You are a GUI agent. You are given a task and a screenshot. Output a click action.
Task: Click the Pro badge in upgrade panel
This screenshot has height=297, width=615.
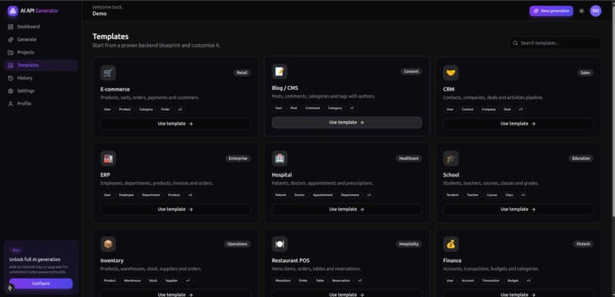pos(16,251)
